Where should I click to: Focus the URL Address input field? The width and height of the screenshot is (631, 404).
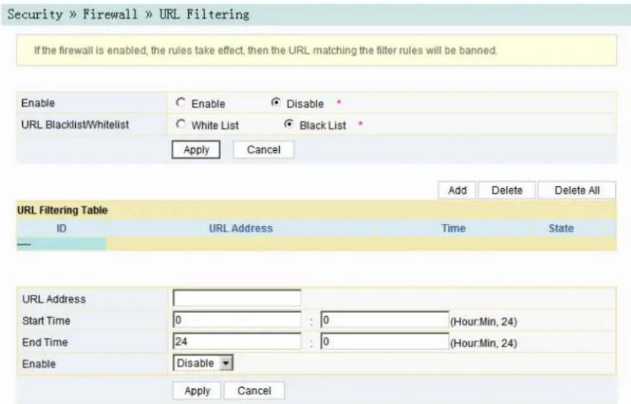pos(237,299)
